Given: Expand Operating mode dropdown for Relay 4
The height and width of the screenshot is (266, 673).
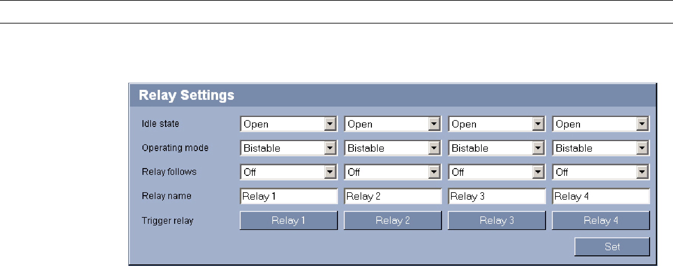Looking at the screenshot, I should click(601, 148).
